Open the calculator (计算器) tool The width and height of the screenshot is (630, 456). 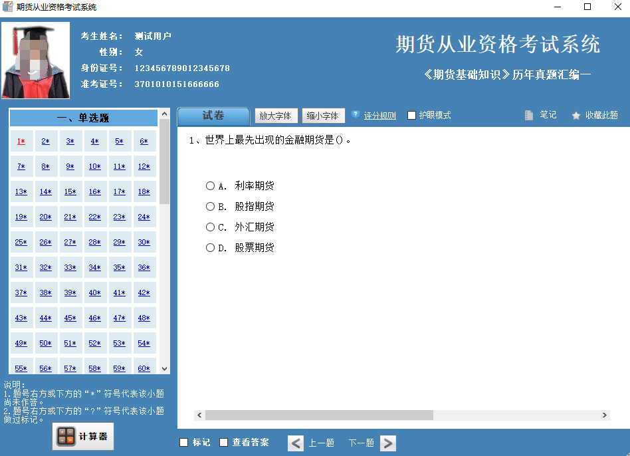point(83,436)
